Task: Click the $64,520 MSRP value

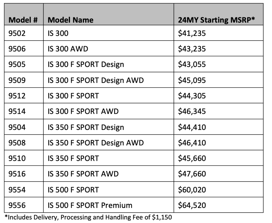Action: coord(192,205)
